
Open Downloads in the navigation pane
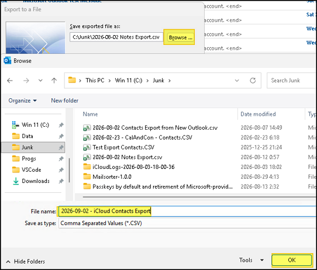[x=36, y=181]
